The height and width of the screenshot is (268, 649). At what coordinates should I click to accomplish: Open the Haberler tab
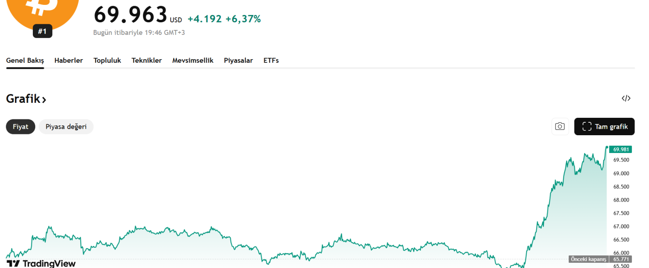pos(69,60)
